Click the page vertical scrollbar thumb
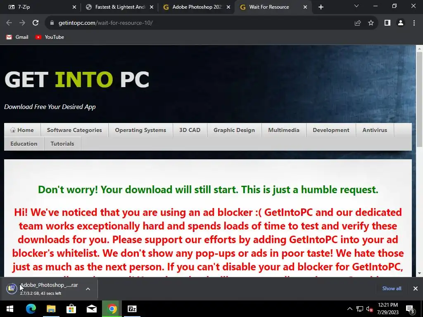Viewport: 423px width, 317px height. (419, 99)
